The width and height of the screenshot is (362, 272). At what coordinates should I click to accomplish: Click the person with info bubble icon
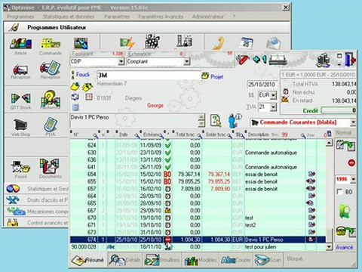coord(235,120)
